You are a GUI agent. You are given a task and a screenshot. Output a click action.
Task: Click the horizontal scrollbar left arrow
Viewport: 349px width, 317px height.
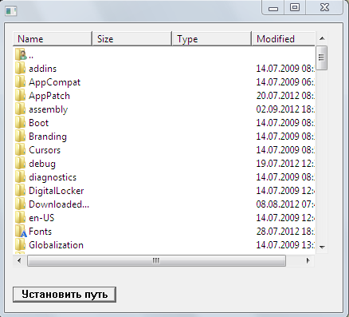[x=19, y=260]
